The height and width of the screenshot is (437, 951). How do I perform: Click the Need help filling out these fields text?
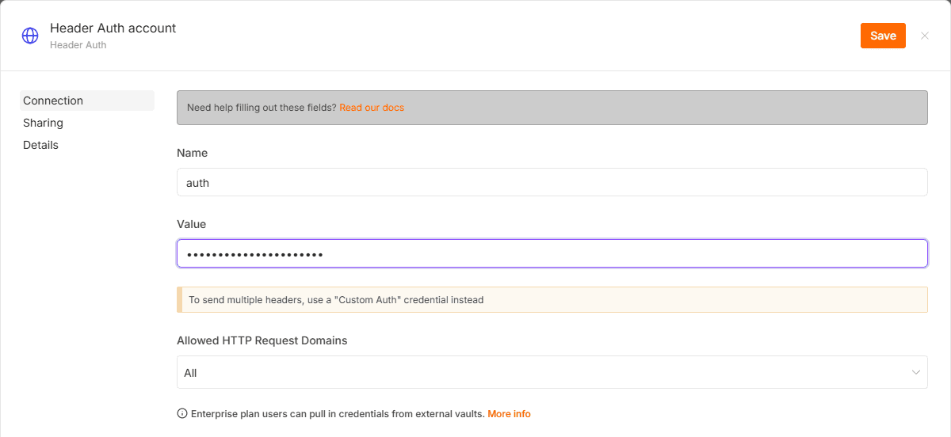(x=262, y=108)
